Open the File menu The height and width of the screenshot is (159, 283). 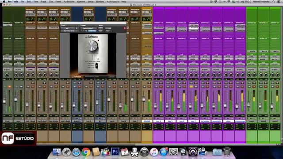click(x=23, y=1)
